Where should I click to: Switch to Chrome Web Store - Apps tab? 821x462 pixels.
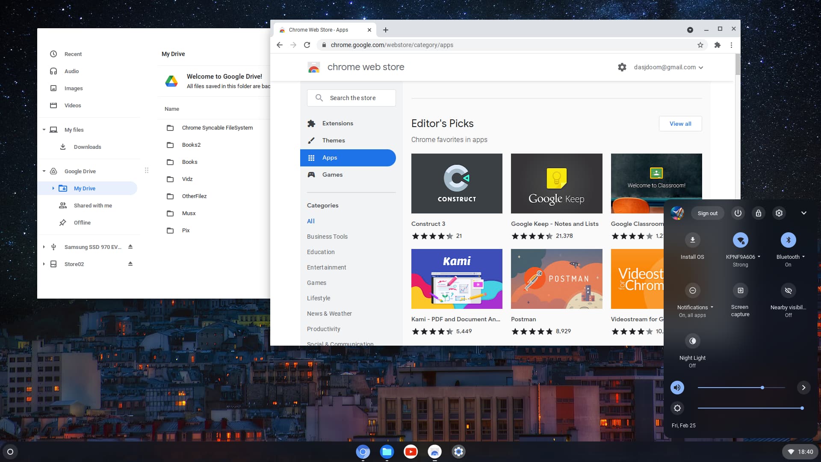tap(325, 30)
